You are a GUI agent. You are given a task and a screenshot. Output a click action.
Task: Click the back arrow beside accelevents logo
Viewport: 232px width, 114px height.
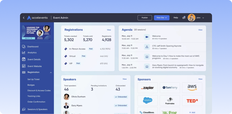[x=24, y=18]
